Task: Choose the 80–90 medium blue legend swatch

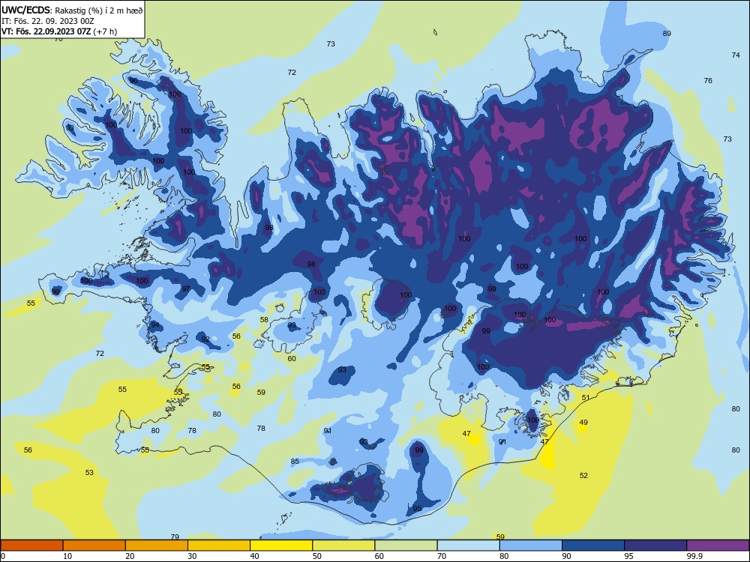Action: [x=531, y=546]
